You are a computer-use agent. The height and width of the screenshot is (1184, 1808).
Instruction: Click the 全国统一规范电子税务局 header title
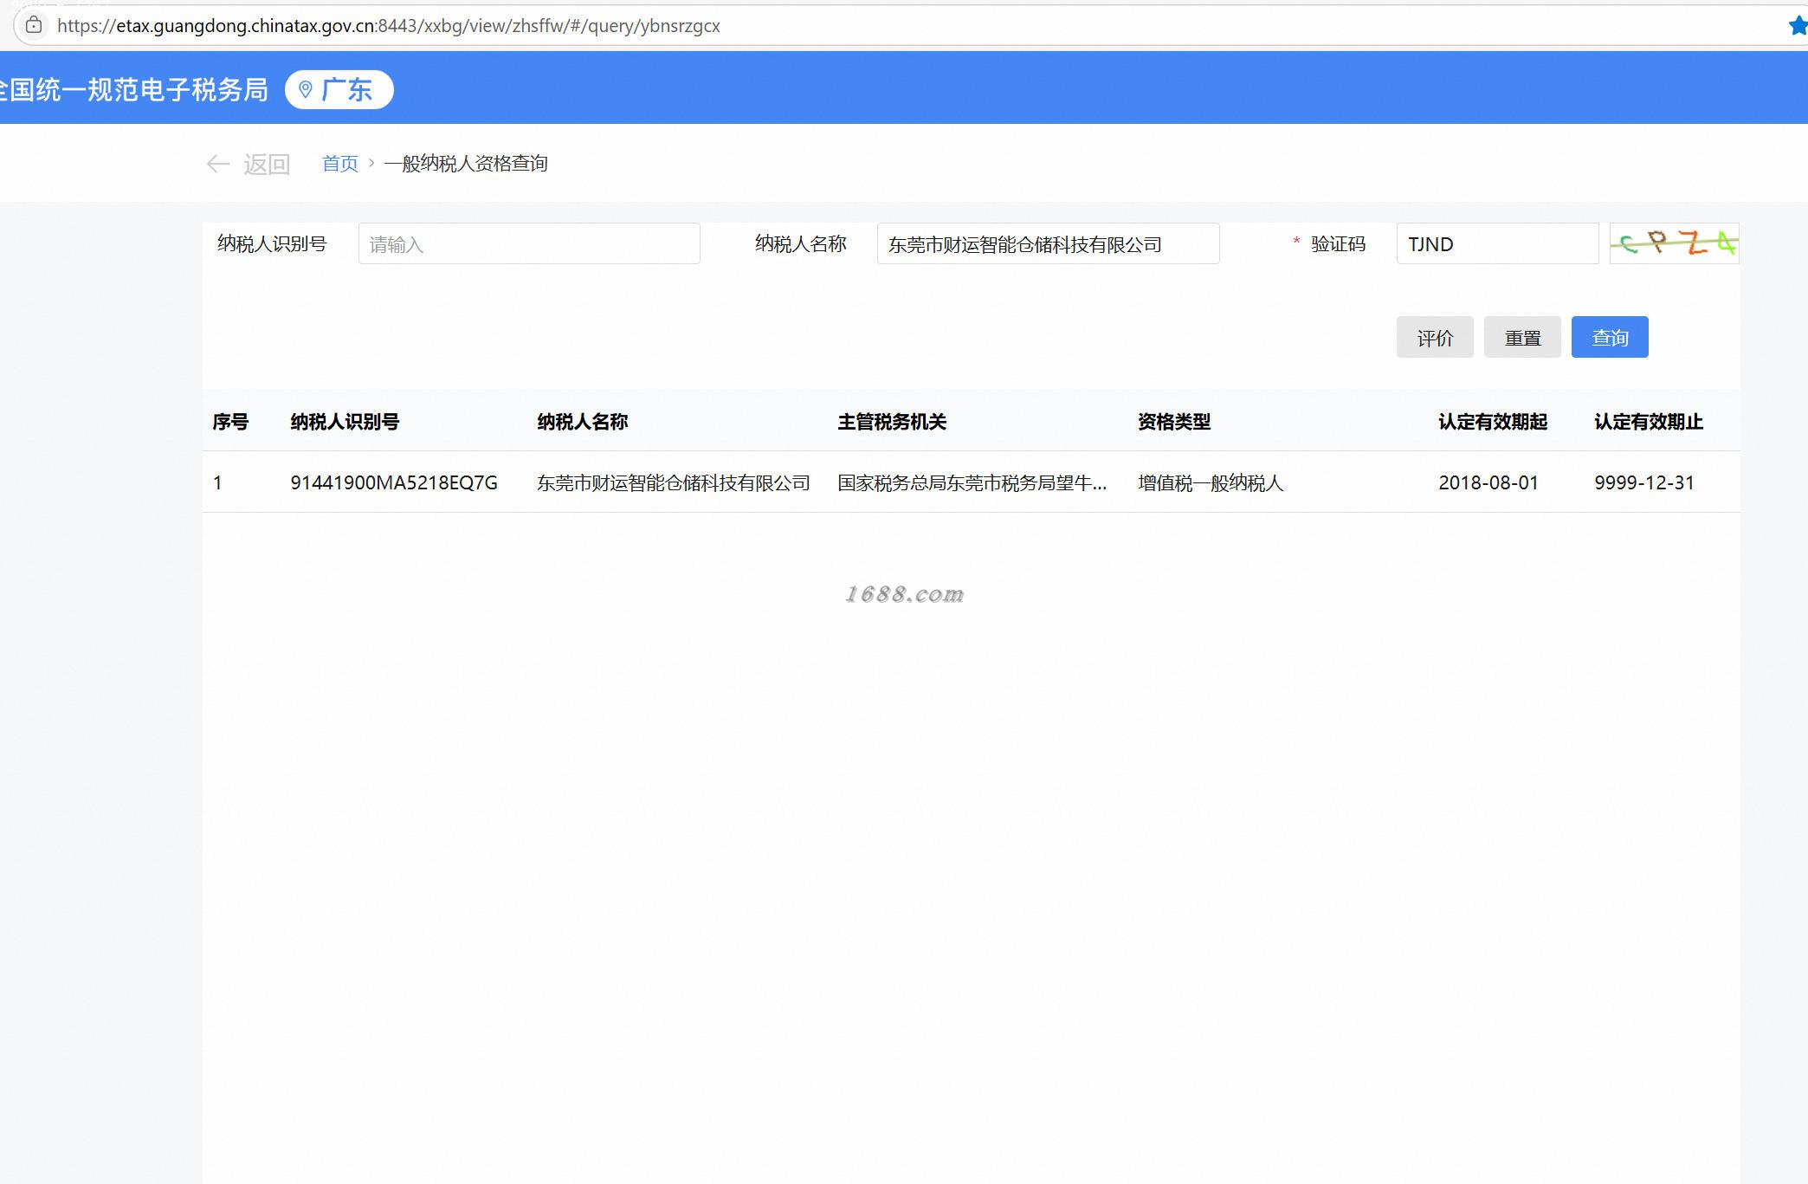coord(134,89)
